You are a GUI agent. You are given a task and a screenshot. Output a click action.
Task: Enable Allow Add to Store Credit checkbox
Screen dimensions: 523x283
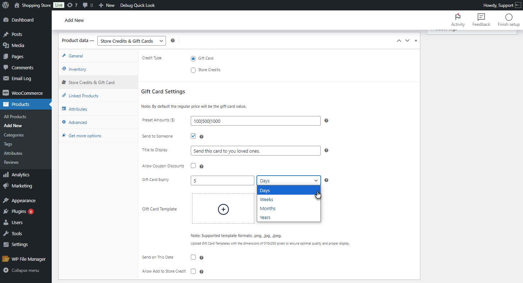point(193,271)
